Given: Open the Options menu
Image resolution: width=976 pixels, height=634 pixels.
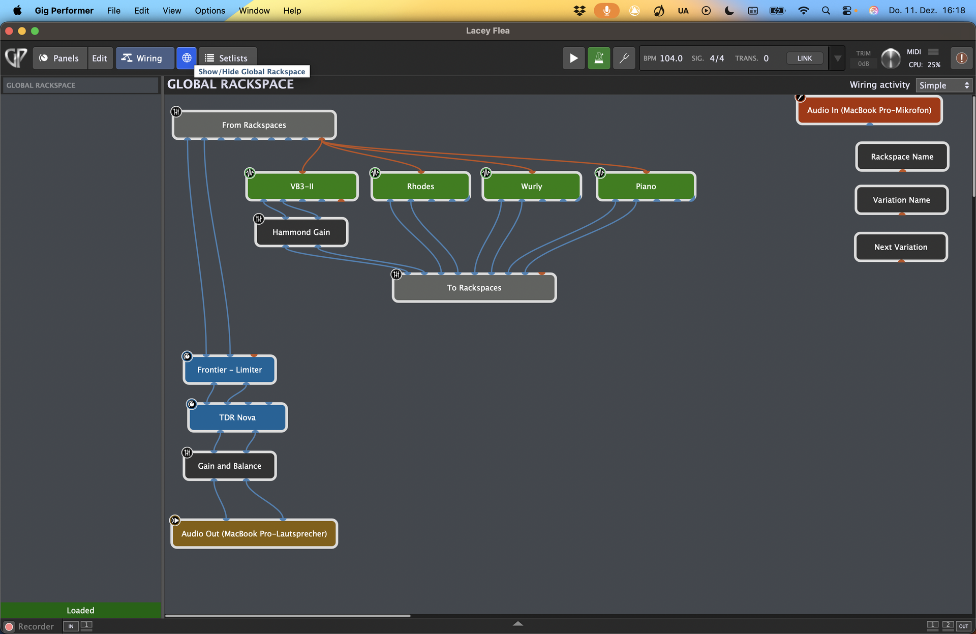Looking at the screenshot, I should coord(209,11).
